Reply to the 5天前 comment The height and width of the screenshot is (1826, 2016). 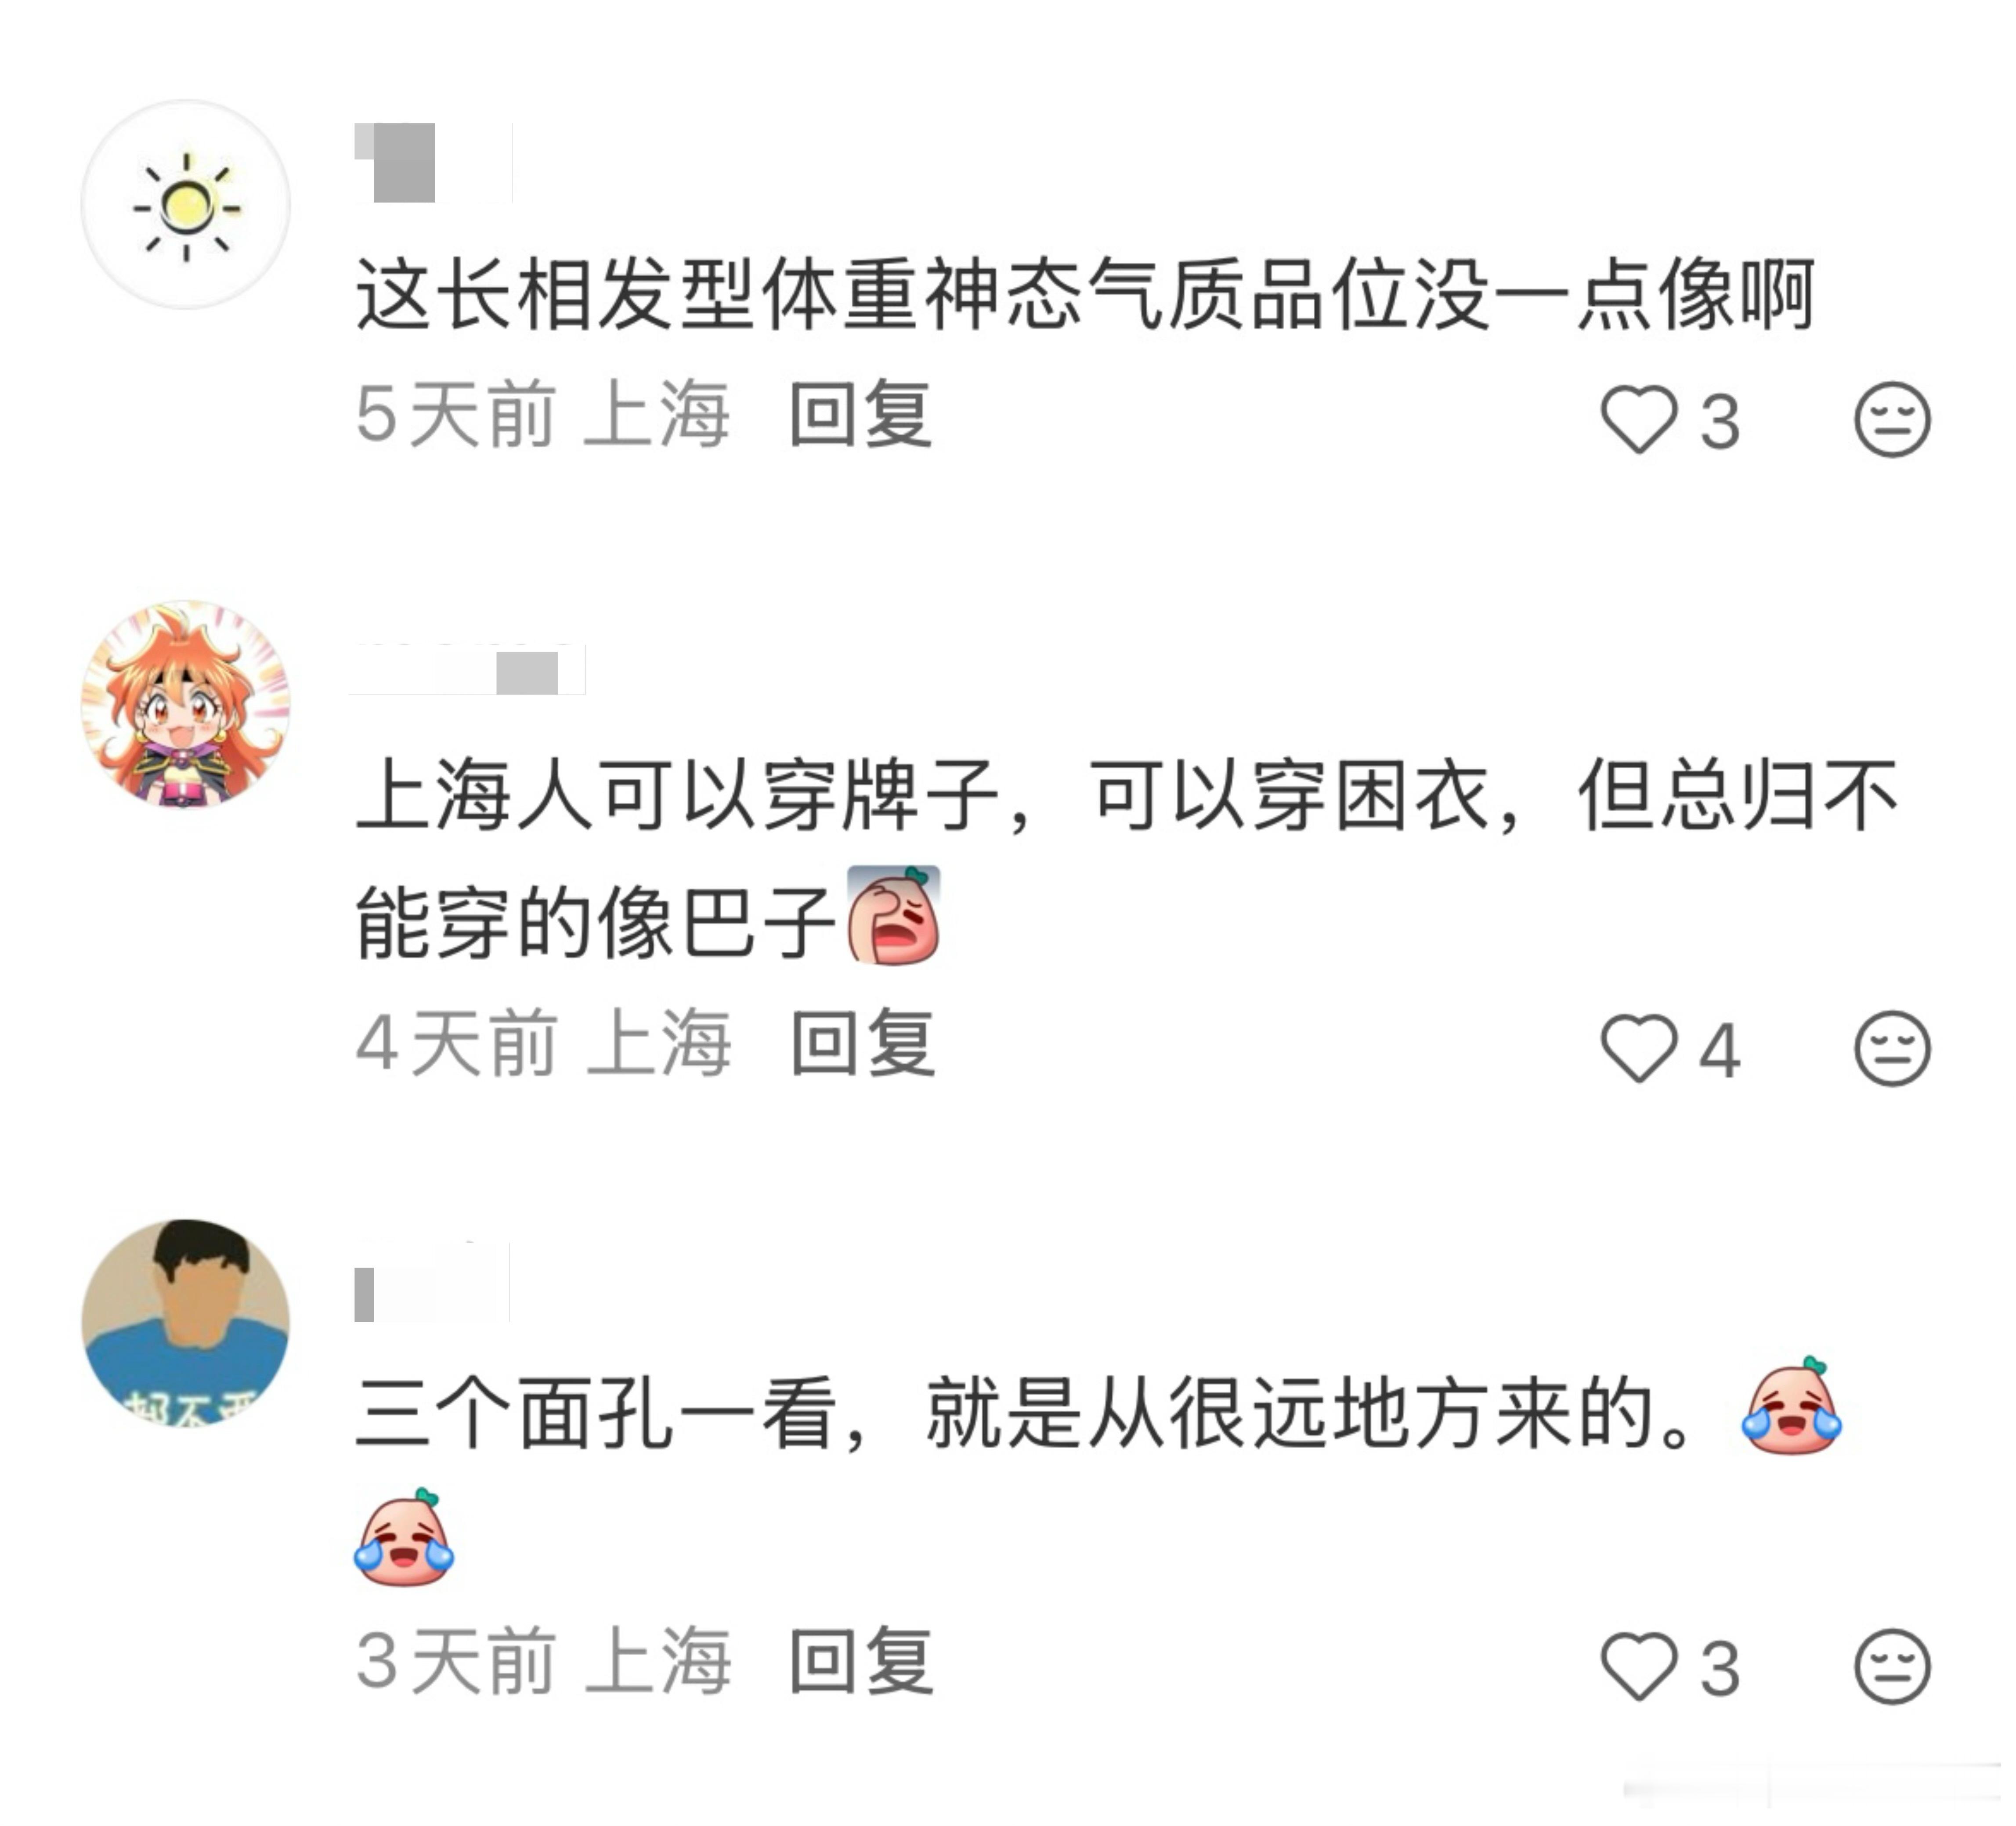[x=861, y=414]
